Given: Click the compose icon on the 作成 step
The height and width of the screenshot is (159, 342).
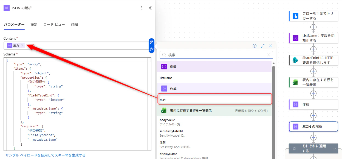Looking at the screenshot, I should (x=295, y=104).
